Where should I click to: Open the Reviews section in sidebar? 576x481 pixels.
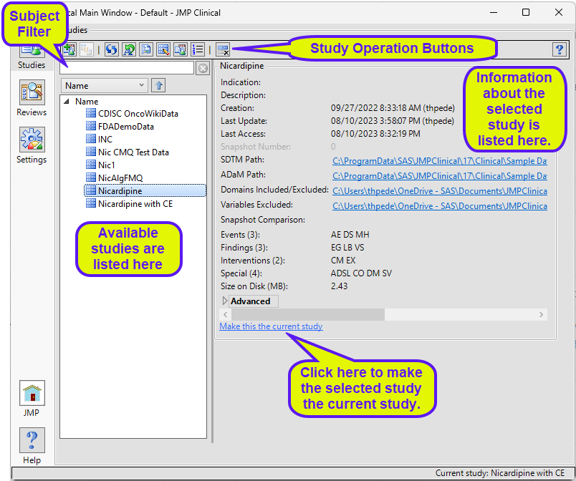(x=32, y=98)
